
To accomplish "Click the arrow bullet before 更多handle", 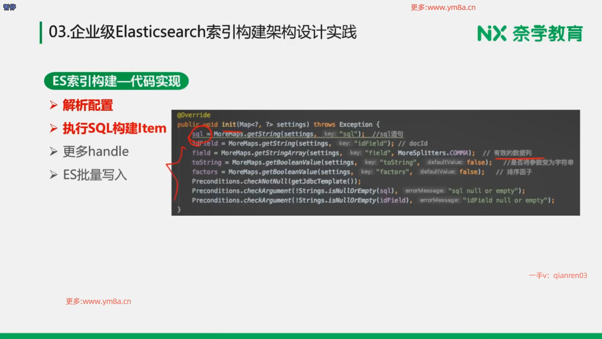I will [x=54, y=152].
